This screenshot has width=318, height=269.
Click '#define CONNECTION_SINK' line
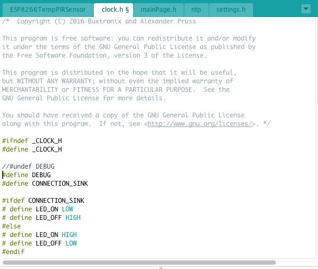(x=45, y=184)
